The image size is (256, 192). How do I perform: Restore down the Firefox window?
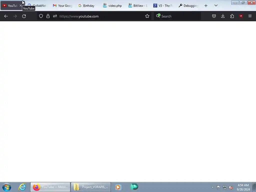click(x=243, y=2)
